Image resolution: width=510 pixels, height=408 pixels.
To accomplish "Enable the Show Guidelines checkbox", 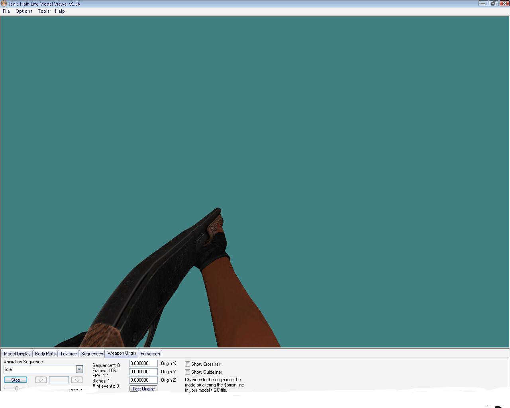I will click(x=187, y=372).
